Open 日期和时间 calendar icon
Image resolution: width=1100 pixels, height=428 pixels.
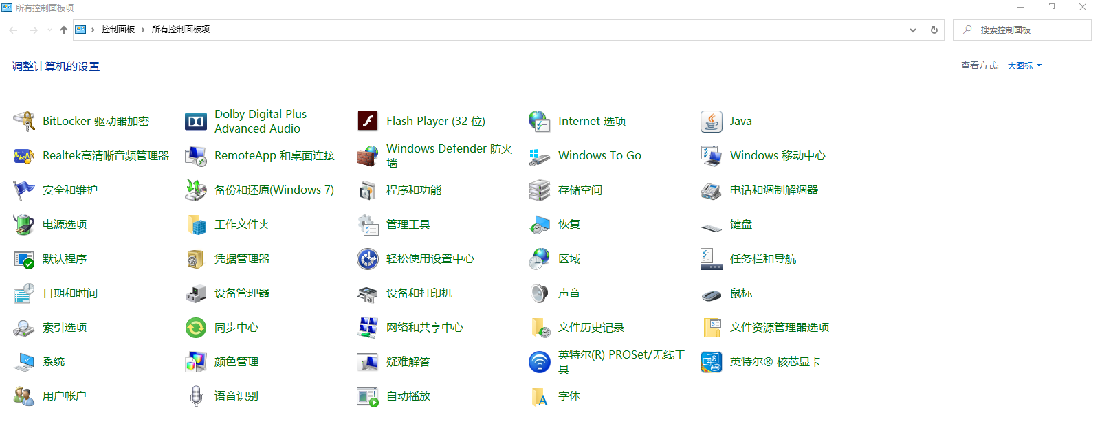24,293
